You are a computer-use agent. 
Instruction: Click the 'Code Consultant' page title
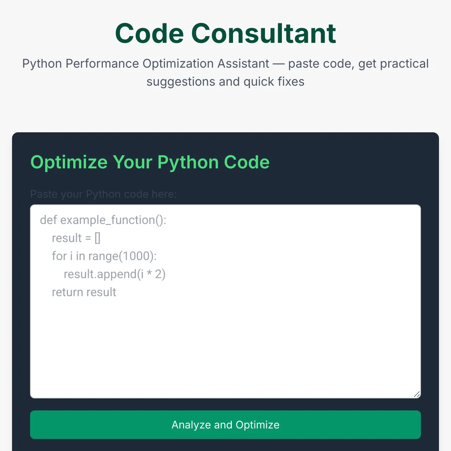click(225, 34)
